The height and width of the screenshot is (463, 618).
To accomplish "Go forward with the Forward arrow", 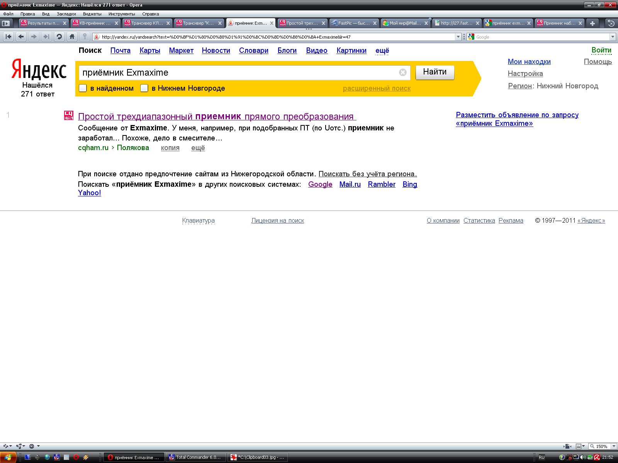I will pos(34,37).
